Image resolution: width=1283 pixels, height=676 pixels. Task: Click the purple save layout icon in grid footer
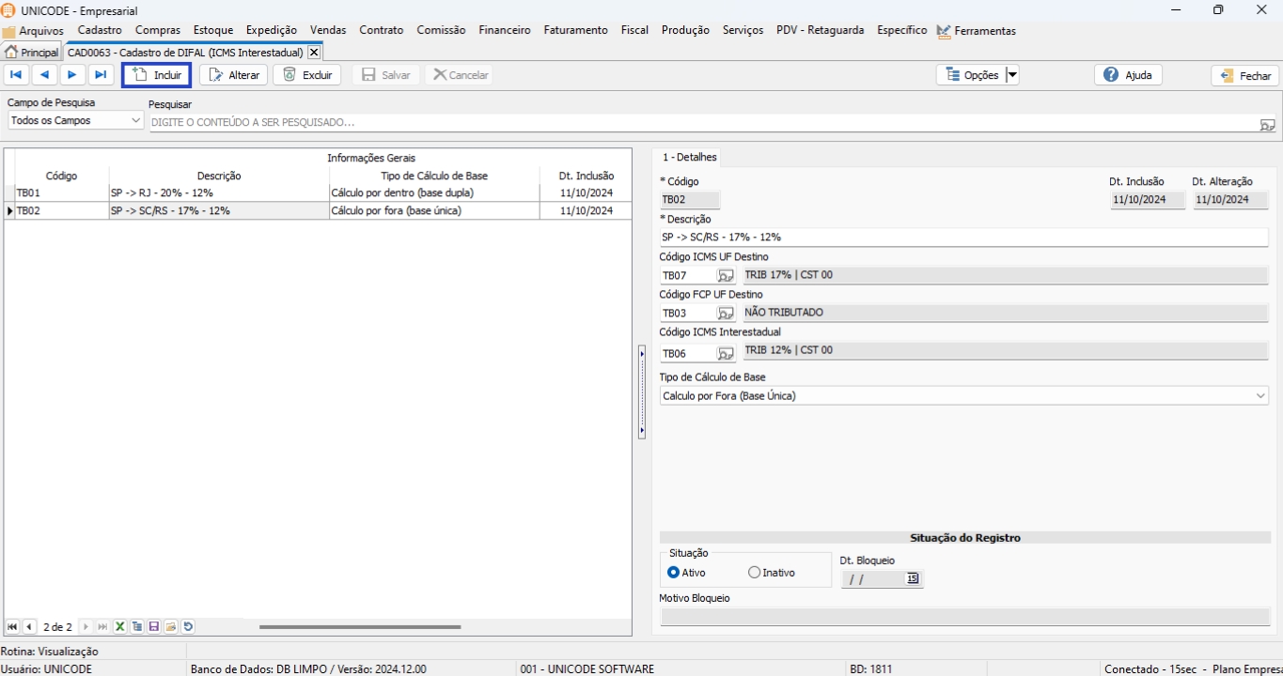(154, 627)
